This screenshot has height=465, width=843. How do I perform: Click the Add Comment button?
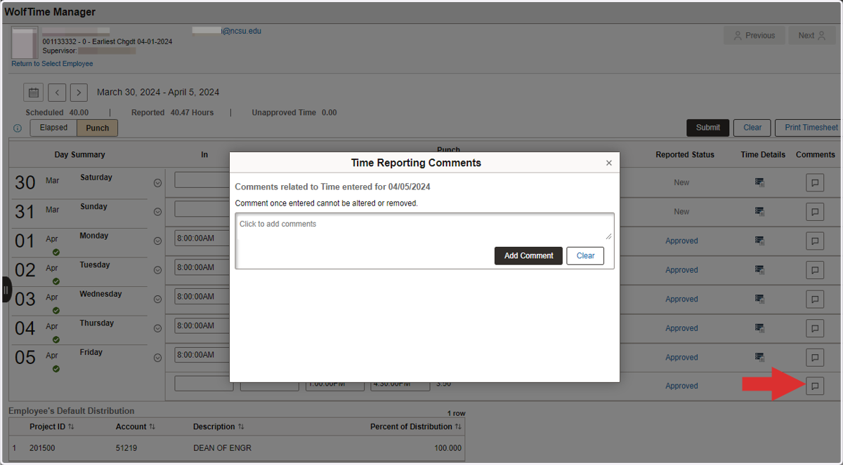[x=528, y=256]
